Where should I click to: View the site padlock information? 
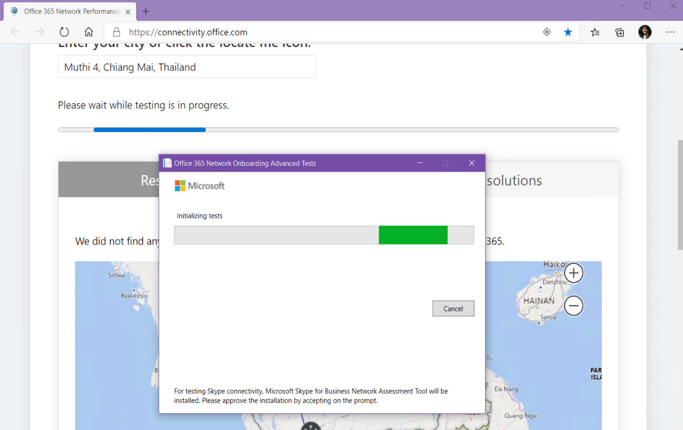click(x=117, y=32)
